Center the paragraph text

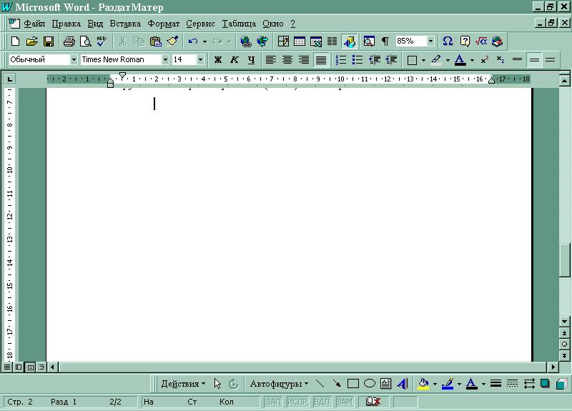287,60
